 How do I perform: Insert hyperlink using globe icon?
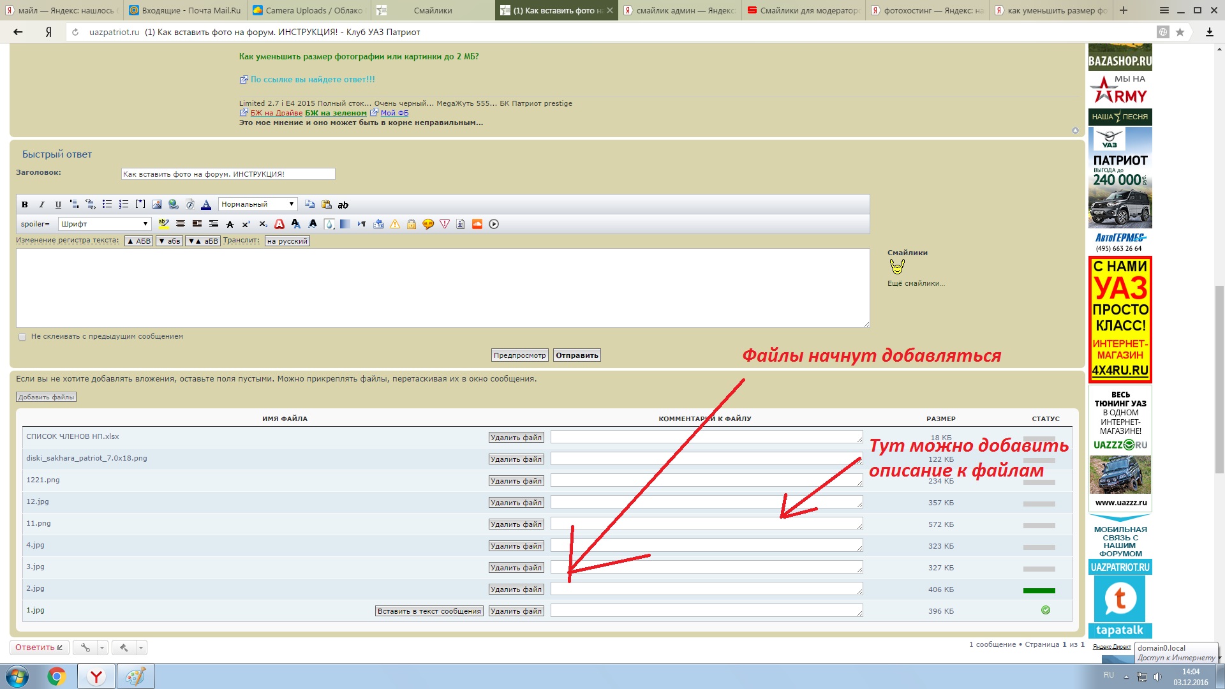tap(174, 205)
